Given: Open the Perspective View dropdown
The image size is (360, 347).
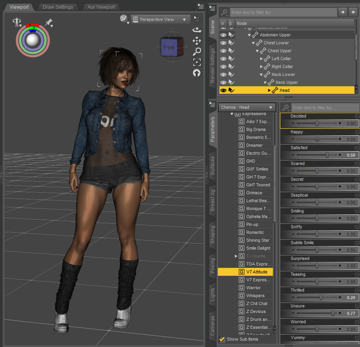Looking at the screenshot, I should coord(160,20).
